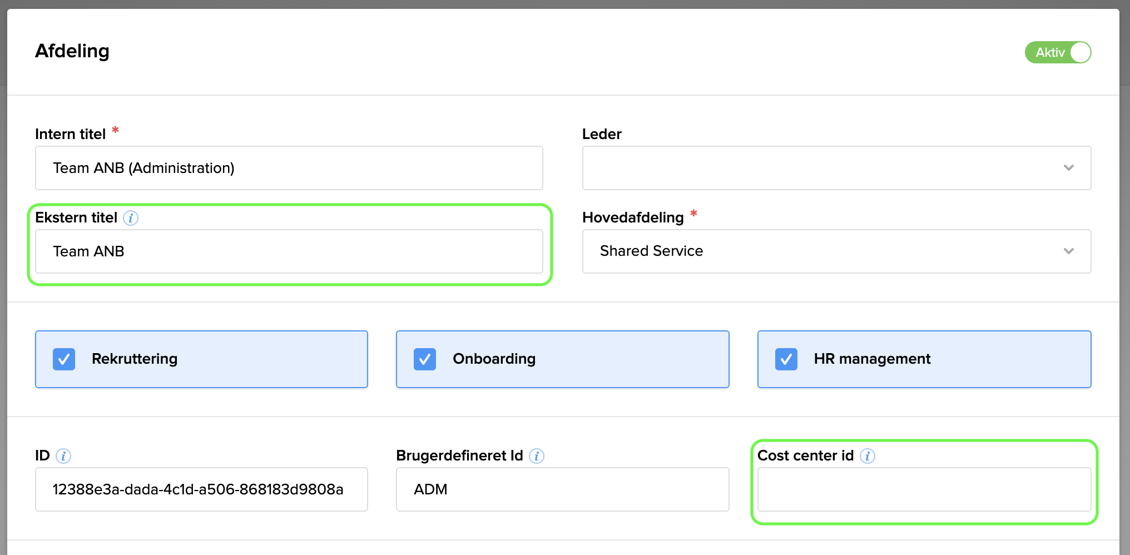Uncheck the Onboarding checkbox
The height and width of the screenshot is (555, 1130).
click(x=425, y=359)
